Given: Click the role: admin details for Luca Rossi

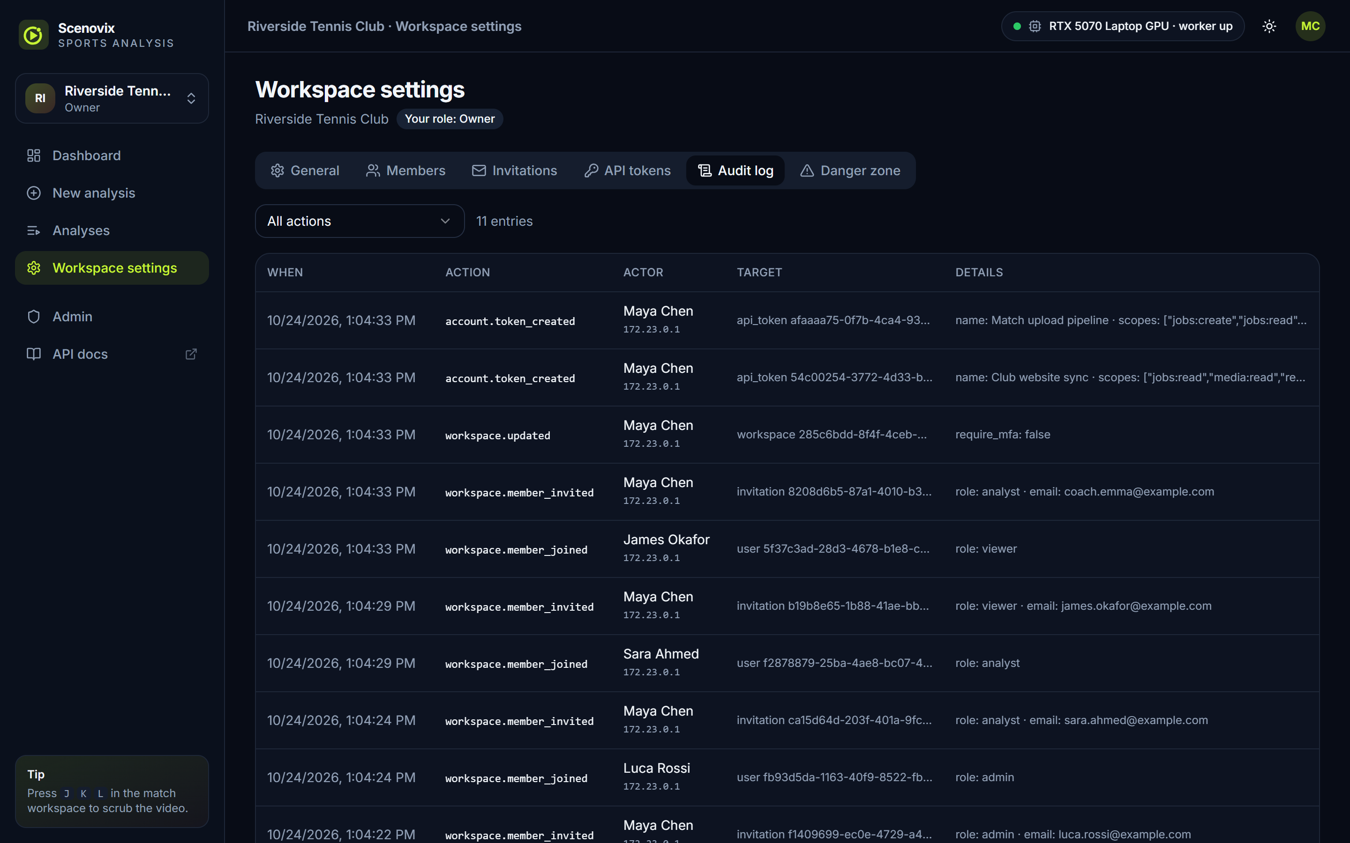Looking at the screenshot, I should coord(984,777).
